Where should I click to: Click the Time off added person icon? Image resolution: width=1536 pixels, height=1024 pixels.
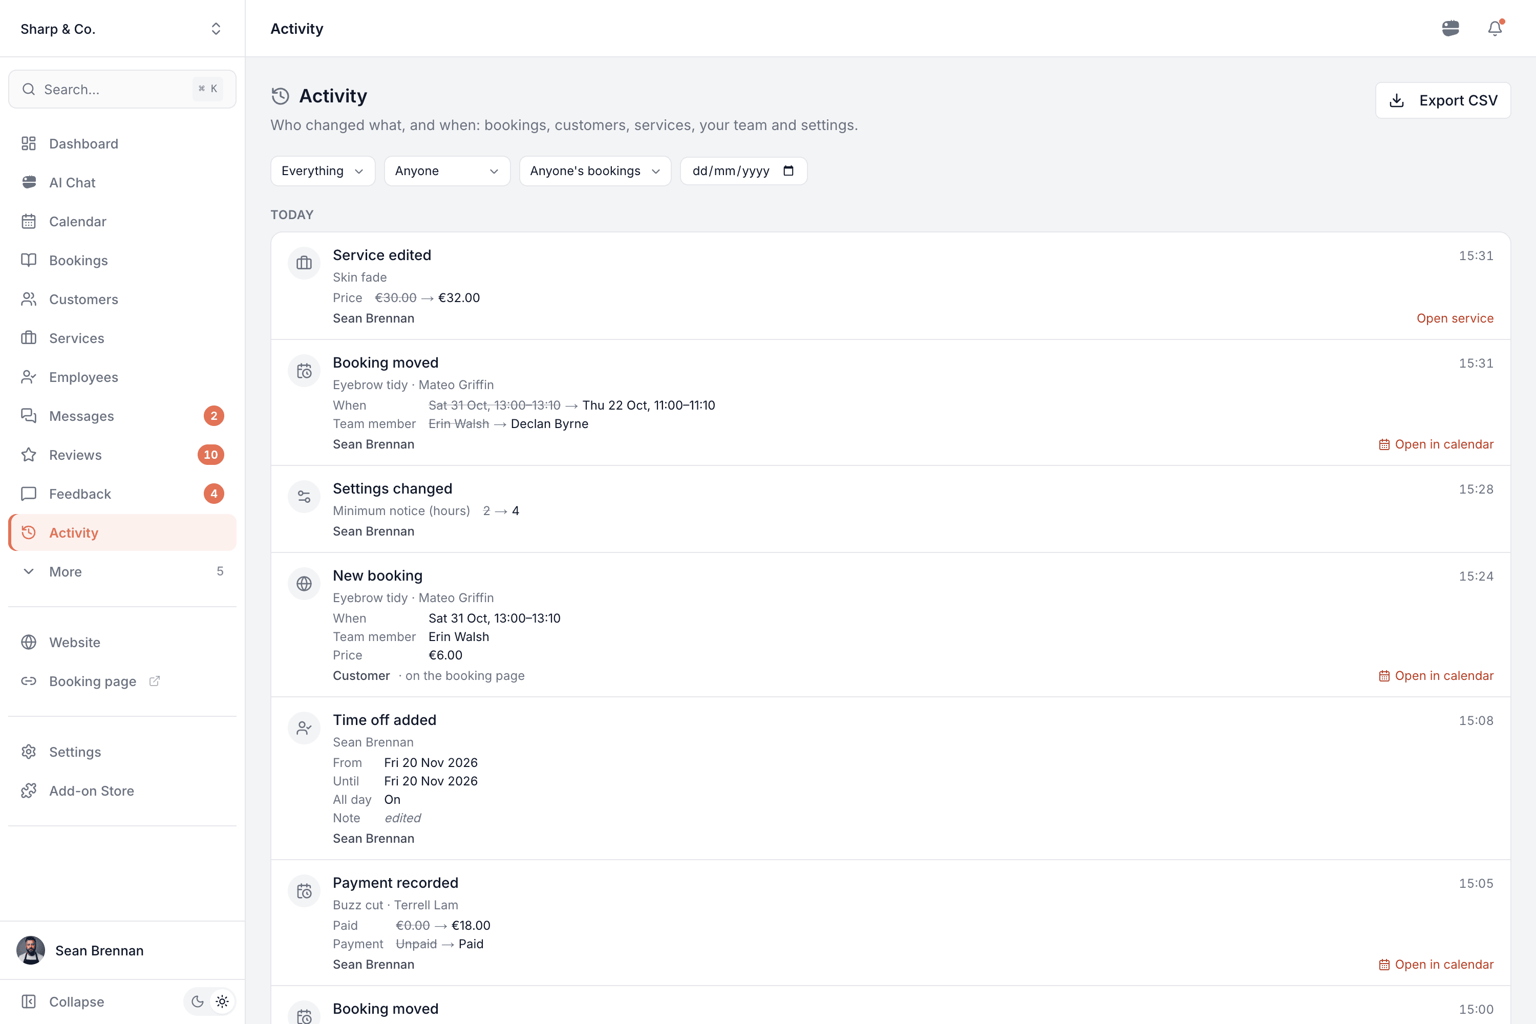pyautogui.click(x=304, y=728)
